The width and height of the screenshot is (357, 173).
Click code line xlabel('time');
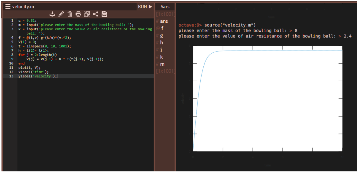33,72
